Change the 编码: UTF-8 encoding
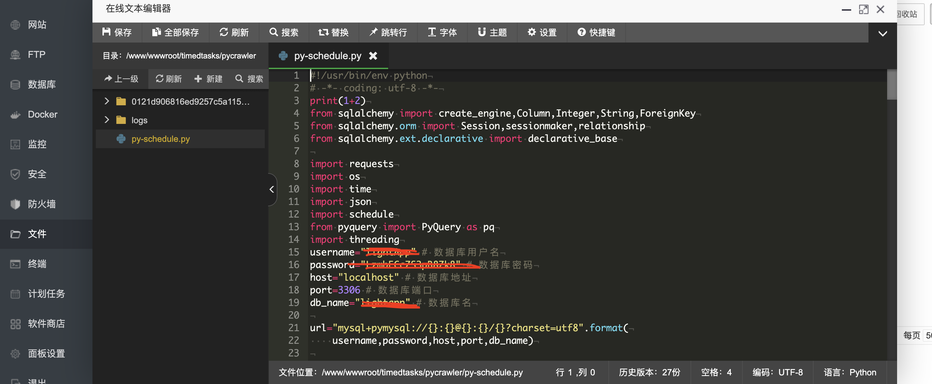This screenshot has width=932, height=384. (x=778, y=372)
